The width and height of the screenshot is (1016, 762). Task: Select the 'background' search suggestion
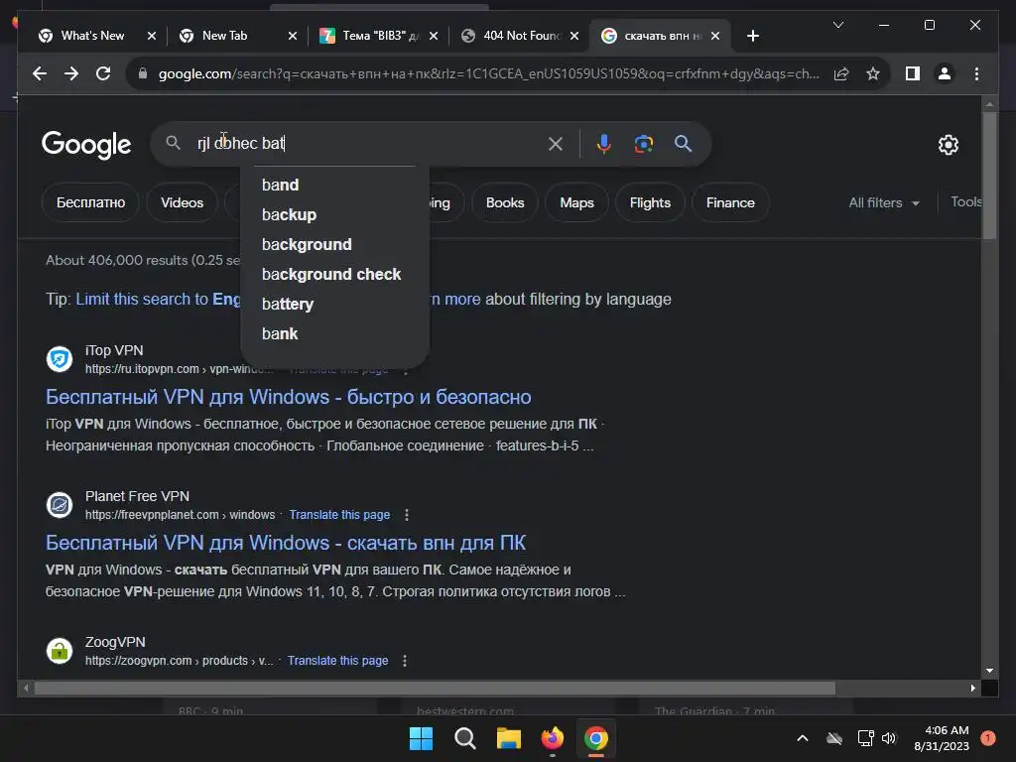click(x=334, y=244)
